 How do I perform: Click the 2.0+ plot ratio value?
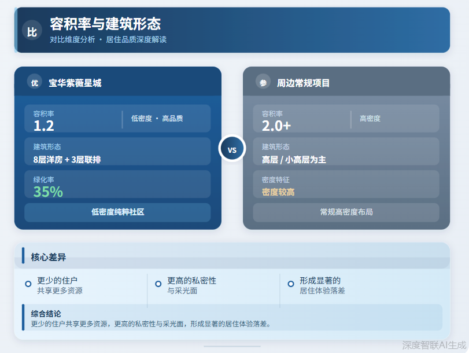(276, 126)
